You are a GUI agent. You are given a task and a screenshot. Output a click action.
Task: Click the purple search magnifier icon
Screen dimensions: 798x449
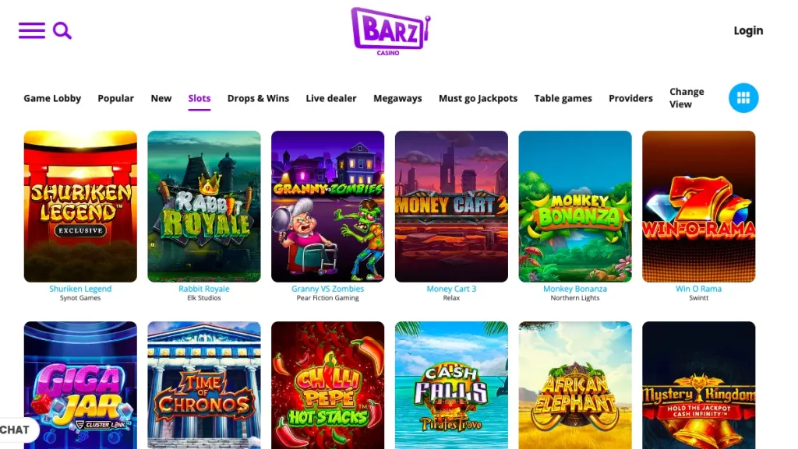62,30
